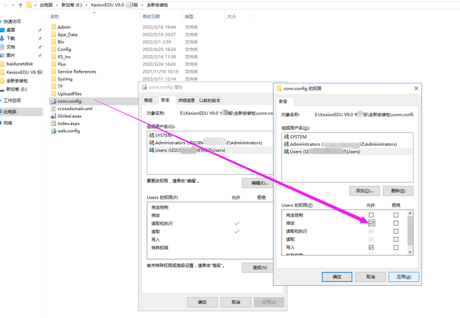Screen dimensions: 460x318
Task: Click the Up arrow navigation button
Action: pyautogui.click(x=21, y=5)
